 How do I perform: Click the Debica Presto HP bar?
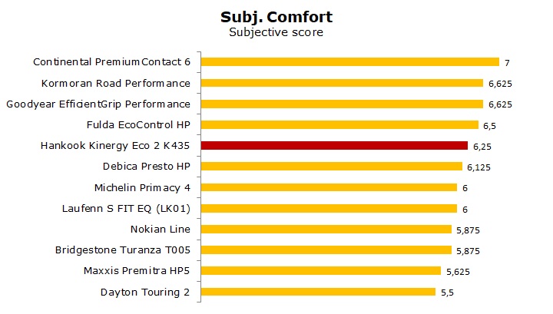[x=332, y=166]
